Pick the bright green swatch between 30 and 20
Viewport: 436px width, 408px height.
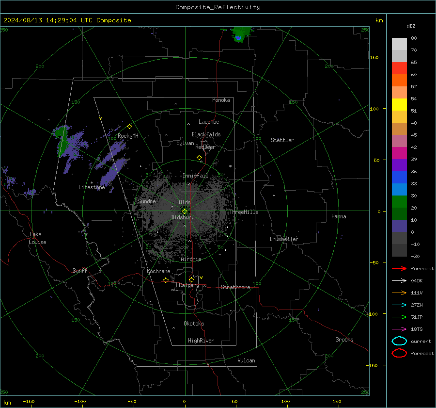(x=399, y=202)
